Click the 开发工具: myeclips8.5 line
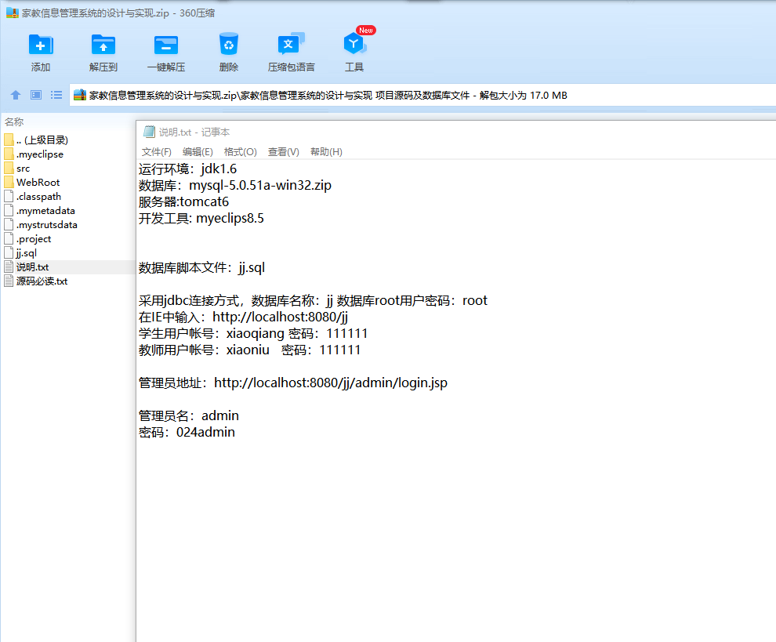 click(201, 218)
